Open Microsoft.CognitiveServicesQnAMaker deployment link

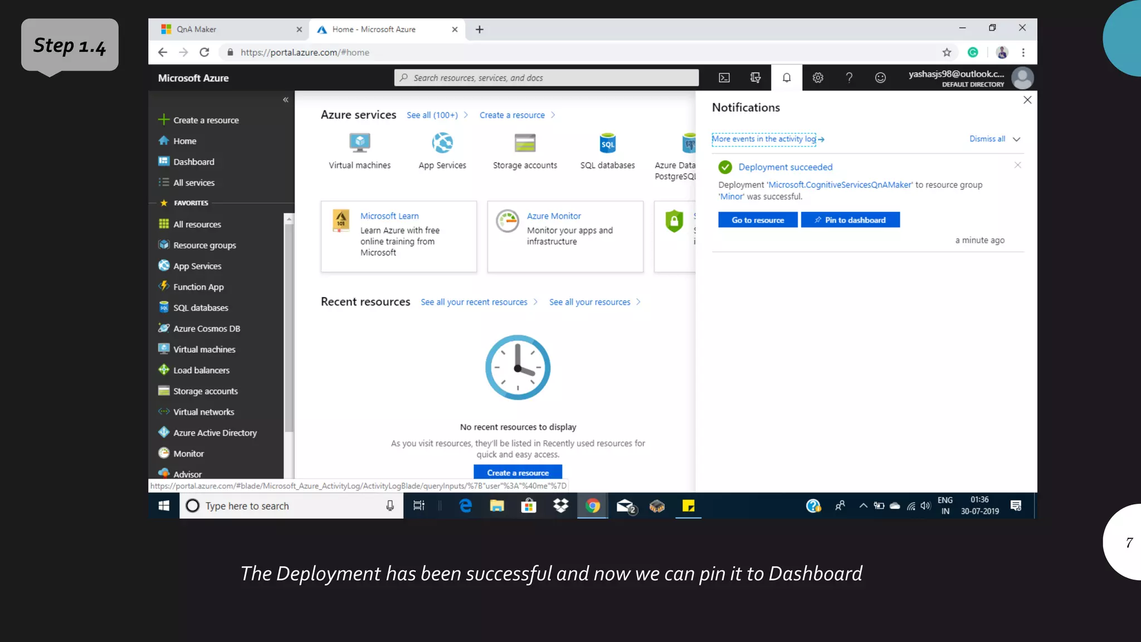point(840,185)
